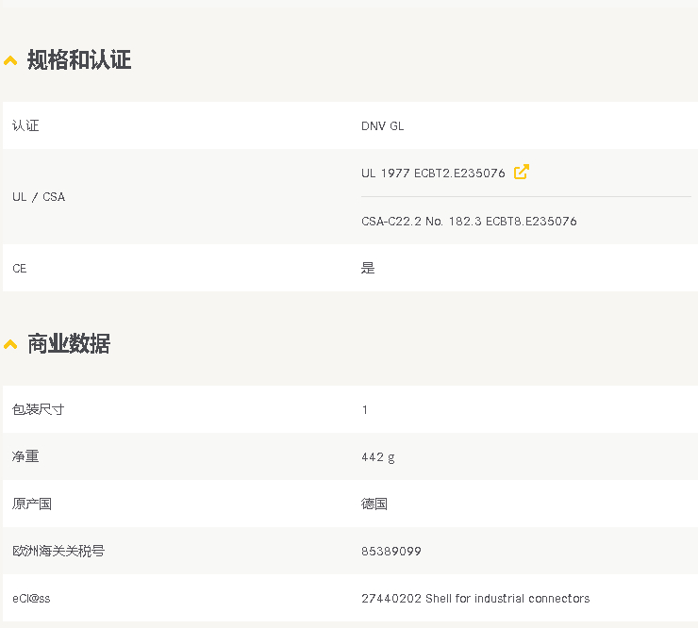Select the 442 g weight value
The height and width of the screenshot is (628, 698).
tap(378, 457)
